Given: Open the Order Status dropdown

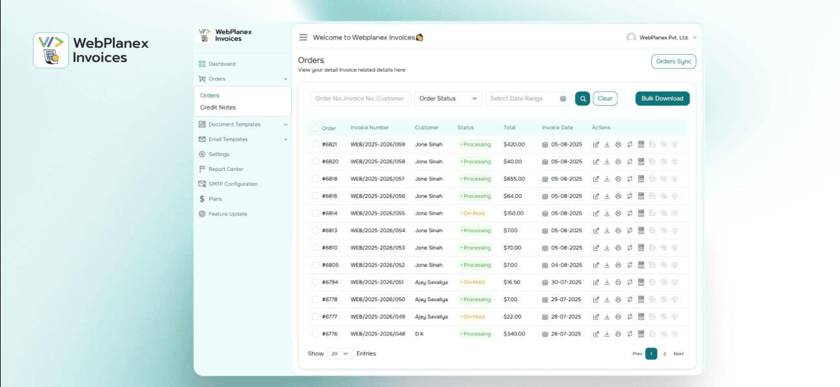Looking at the screenshot, I should pyautogui.click(x=448, y=99).
